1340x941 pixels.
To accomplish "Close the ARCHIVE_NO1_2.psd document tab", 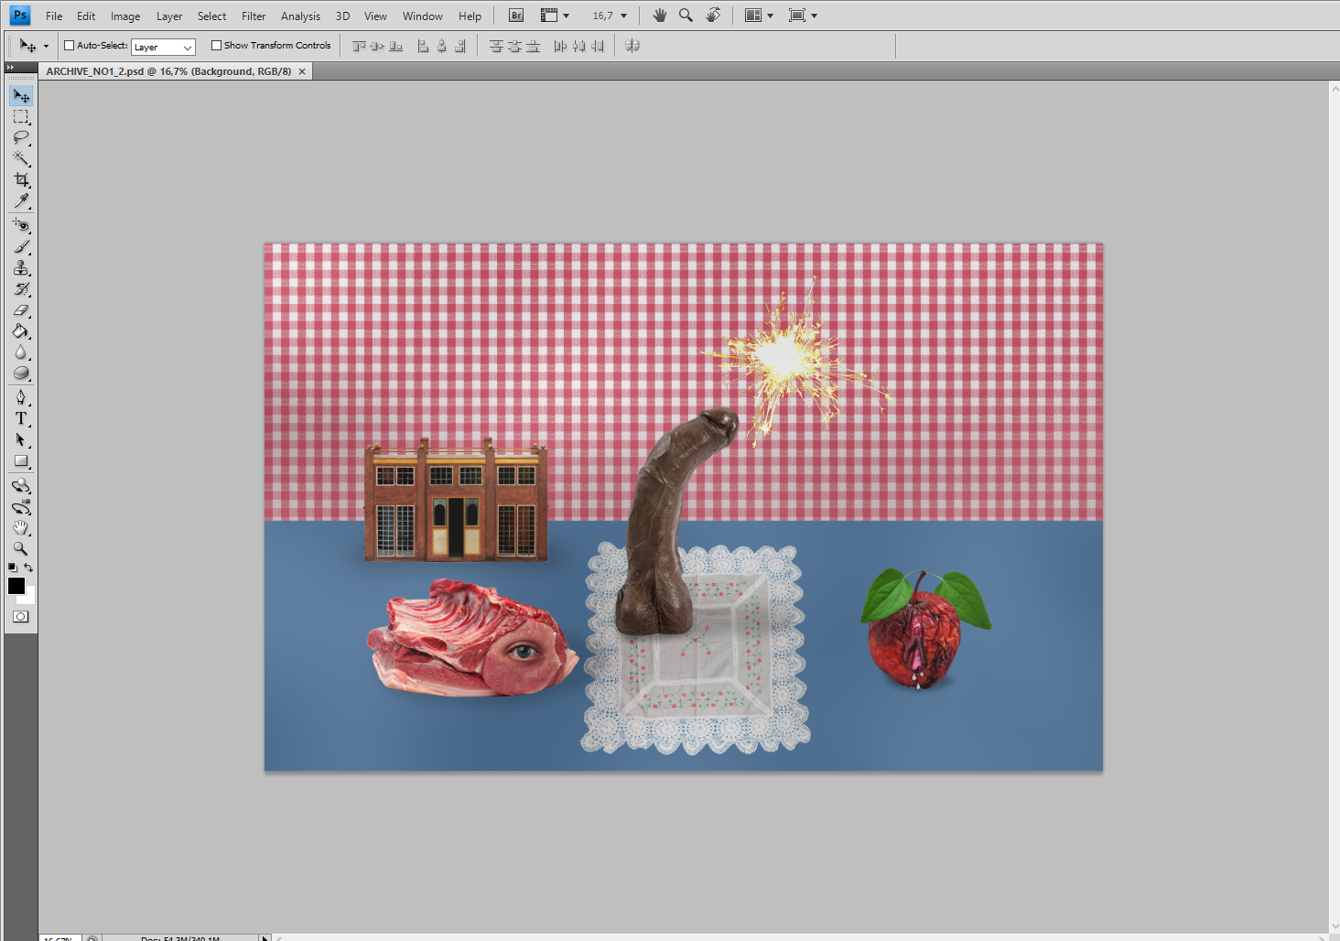I will click(x=302, y=71).
